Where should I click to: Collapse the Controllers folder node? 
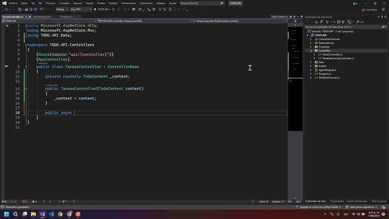[311, 50]
